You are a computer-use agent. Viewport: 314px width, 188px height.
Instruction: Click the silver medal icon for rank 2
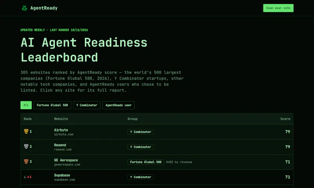click(26, 146)
